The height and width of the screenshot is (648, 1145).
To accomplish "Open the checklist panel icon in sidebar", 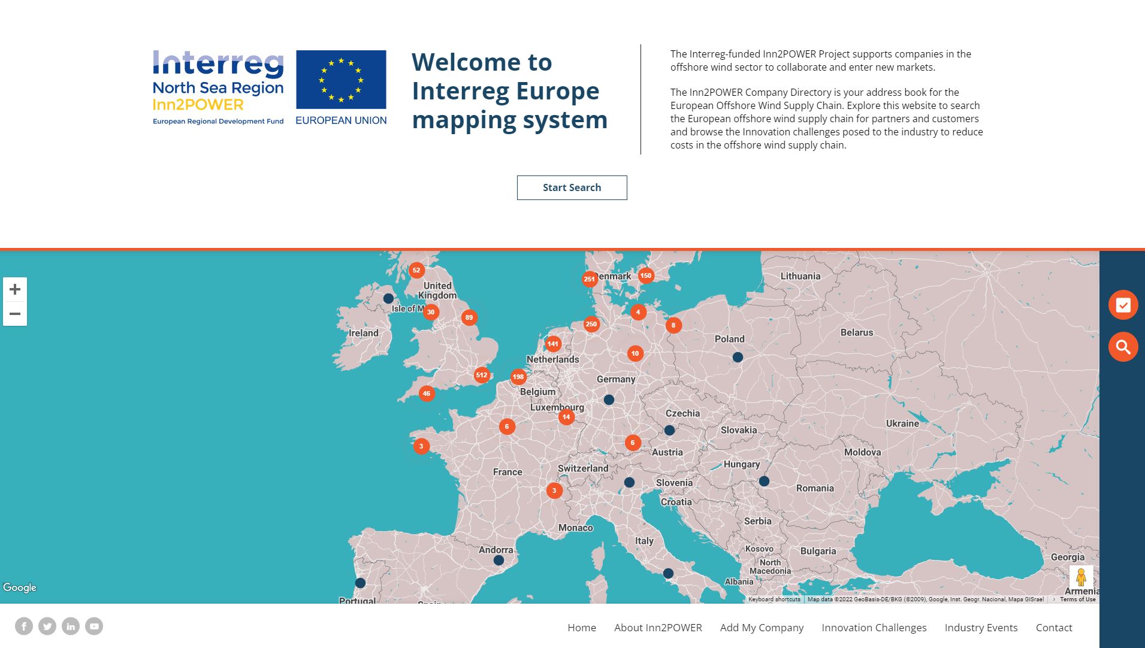I will 1123,305.
